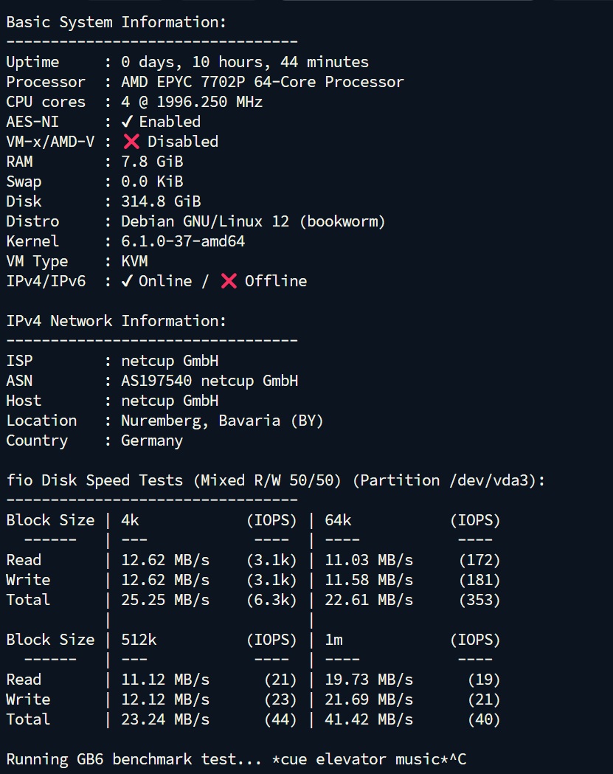The image size is (613, 774).
Task: Click the 7.8 GiB RAM value
Action: (x=152, y=162)
